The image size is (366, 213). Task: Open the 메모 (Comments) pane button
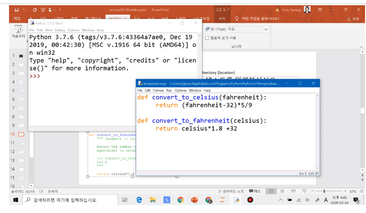(x=255, y=191)
